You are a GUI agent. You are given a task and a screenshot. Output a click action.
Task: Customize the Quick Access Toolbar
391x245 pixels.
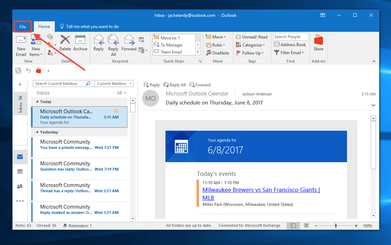(x=48, y=71)
